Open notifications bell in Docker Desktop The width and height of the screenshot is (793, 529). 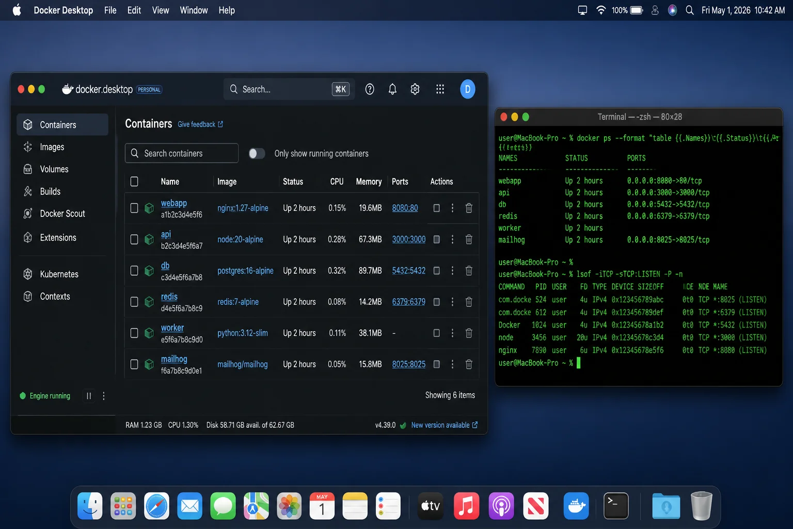coord(392,89)
